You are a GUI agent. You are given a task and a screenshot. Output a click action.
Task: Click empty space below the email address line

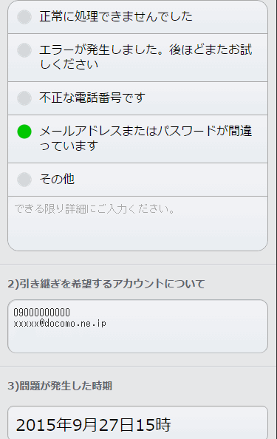tap(137, 340)
